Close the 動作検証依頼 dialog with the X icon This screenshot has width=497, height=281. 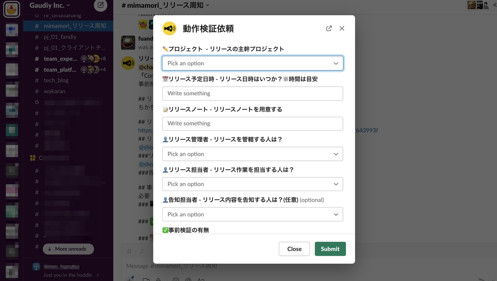[x=342, y=29]
